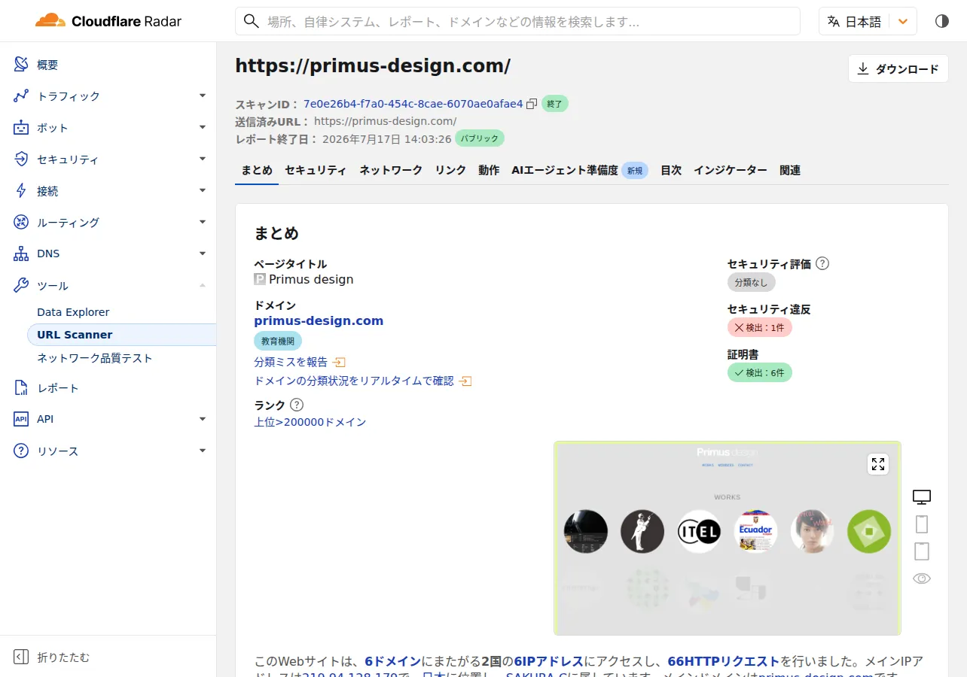Open the リンク tab
Image resolution: width=967 pixels, height=677 pixels.
(450, 171)
